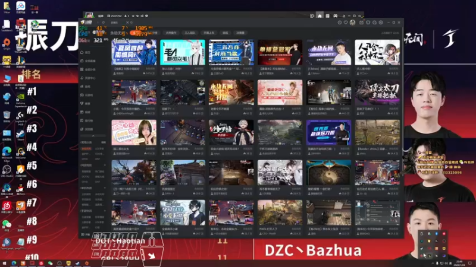Click the share icon in back window header
The height and width of the screenshot is (267, 476).
(x=142, y=16)
